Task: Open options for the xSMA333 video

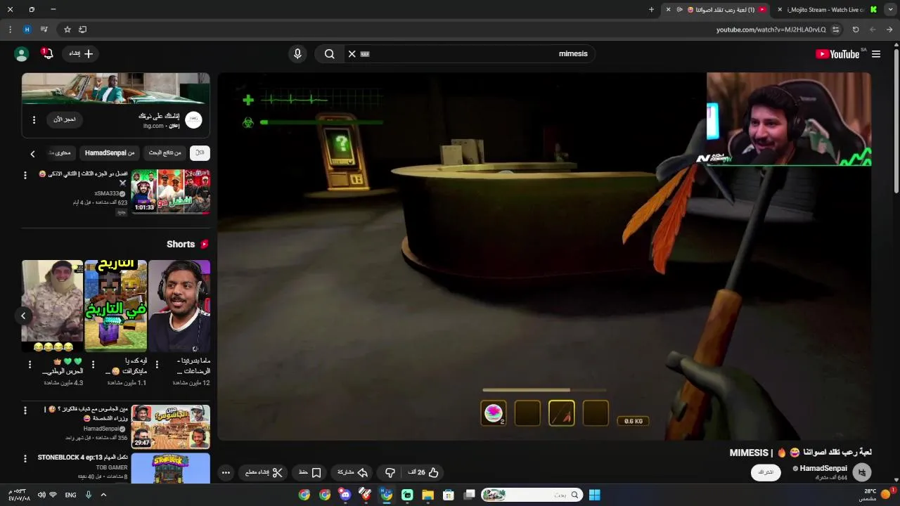Action: (x=25, y=175)
